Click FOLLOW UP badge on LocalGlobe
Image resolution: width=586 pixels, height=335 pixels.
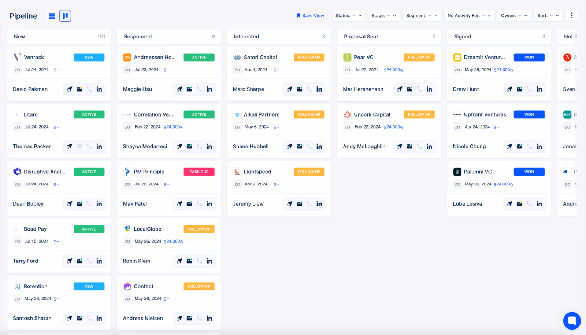pos(199,229)
